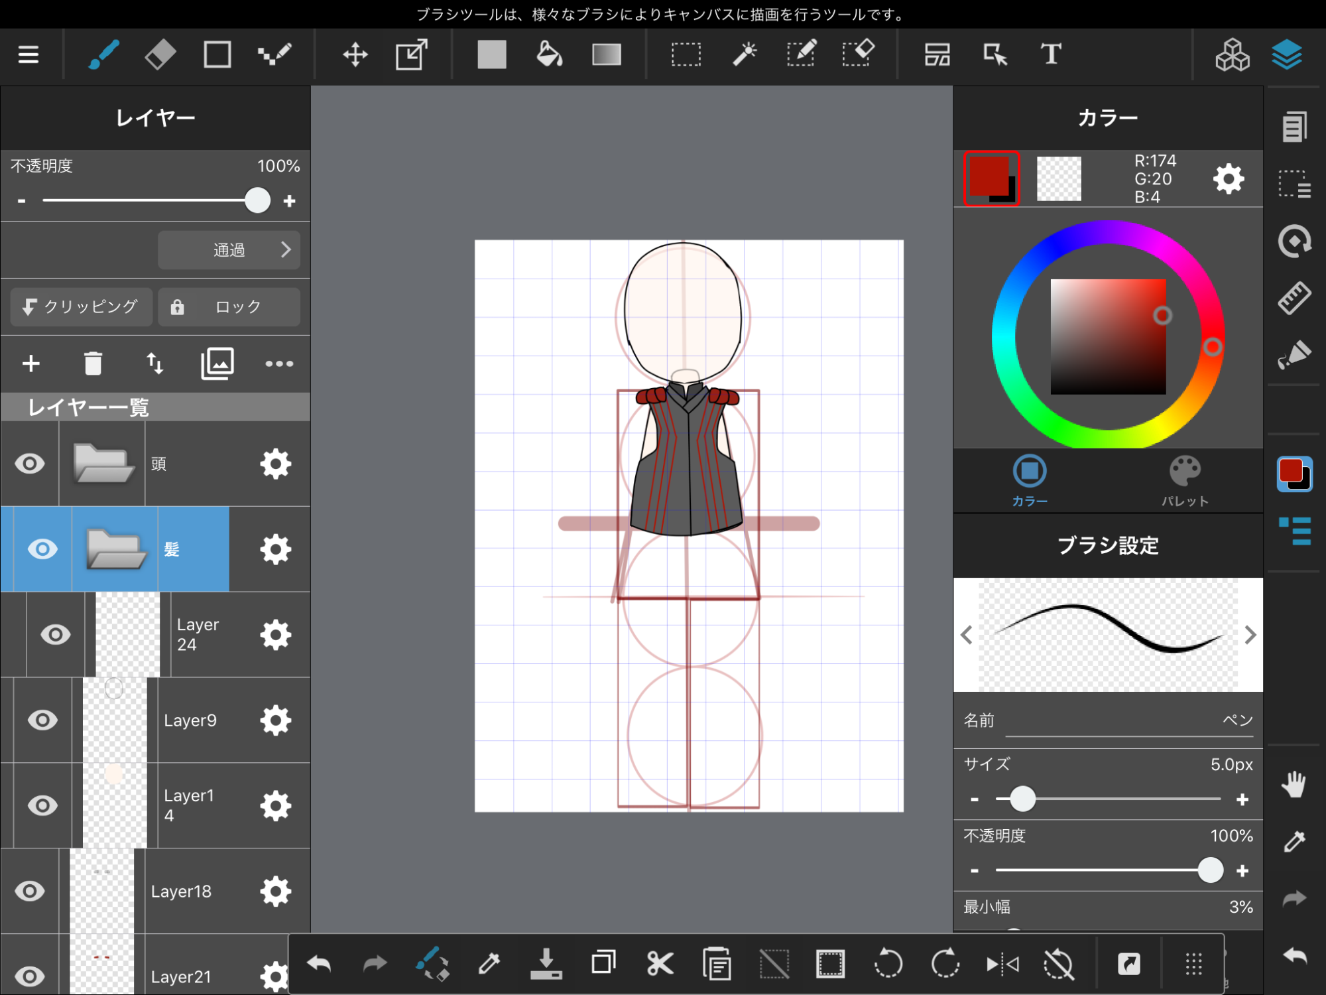Image resolution: width=1326 pixels, height=995 pixels.
Task: Click the transparent color swatch
Action: point(1059,178)
